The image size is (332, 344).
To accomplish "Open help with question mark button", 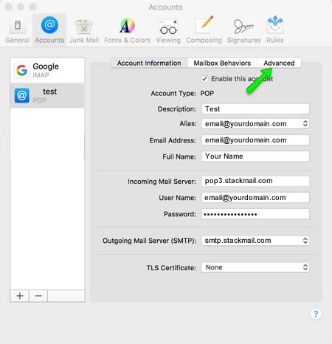I will click(316, 314).
